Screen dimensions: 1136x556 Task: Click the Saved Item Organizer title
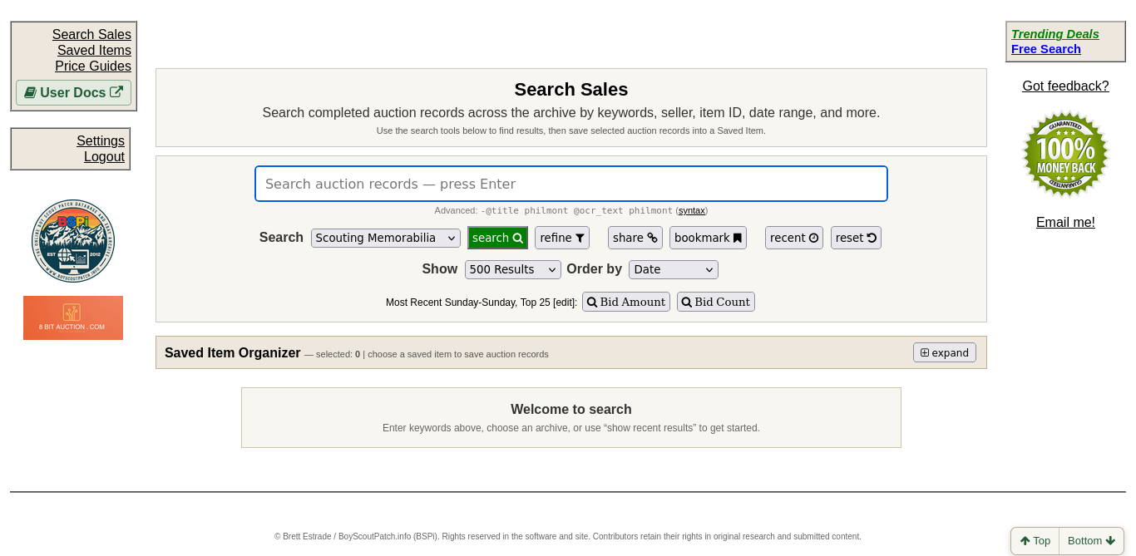(x=233, y=352)
